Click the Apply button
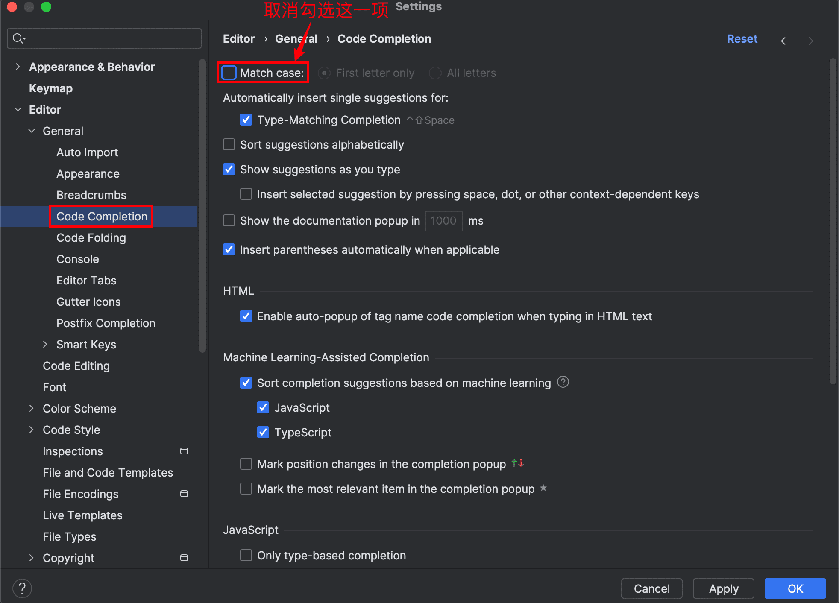This screenshot has width=839, height=603. pos(723,588)
